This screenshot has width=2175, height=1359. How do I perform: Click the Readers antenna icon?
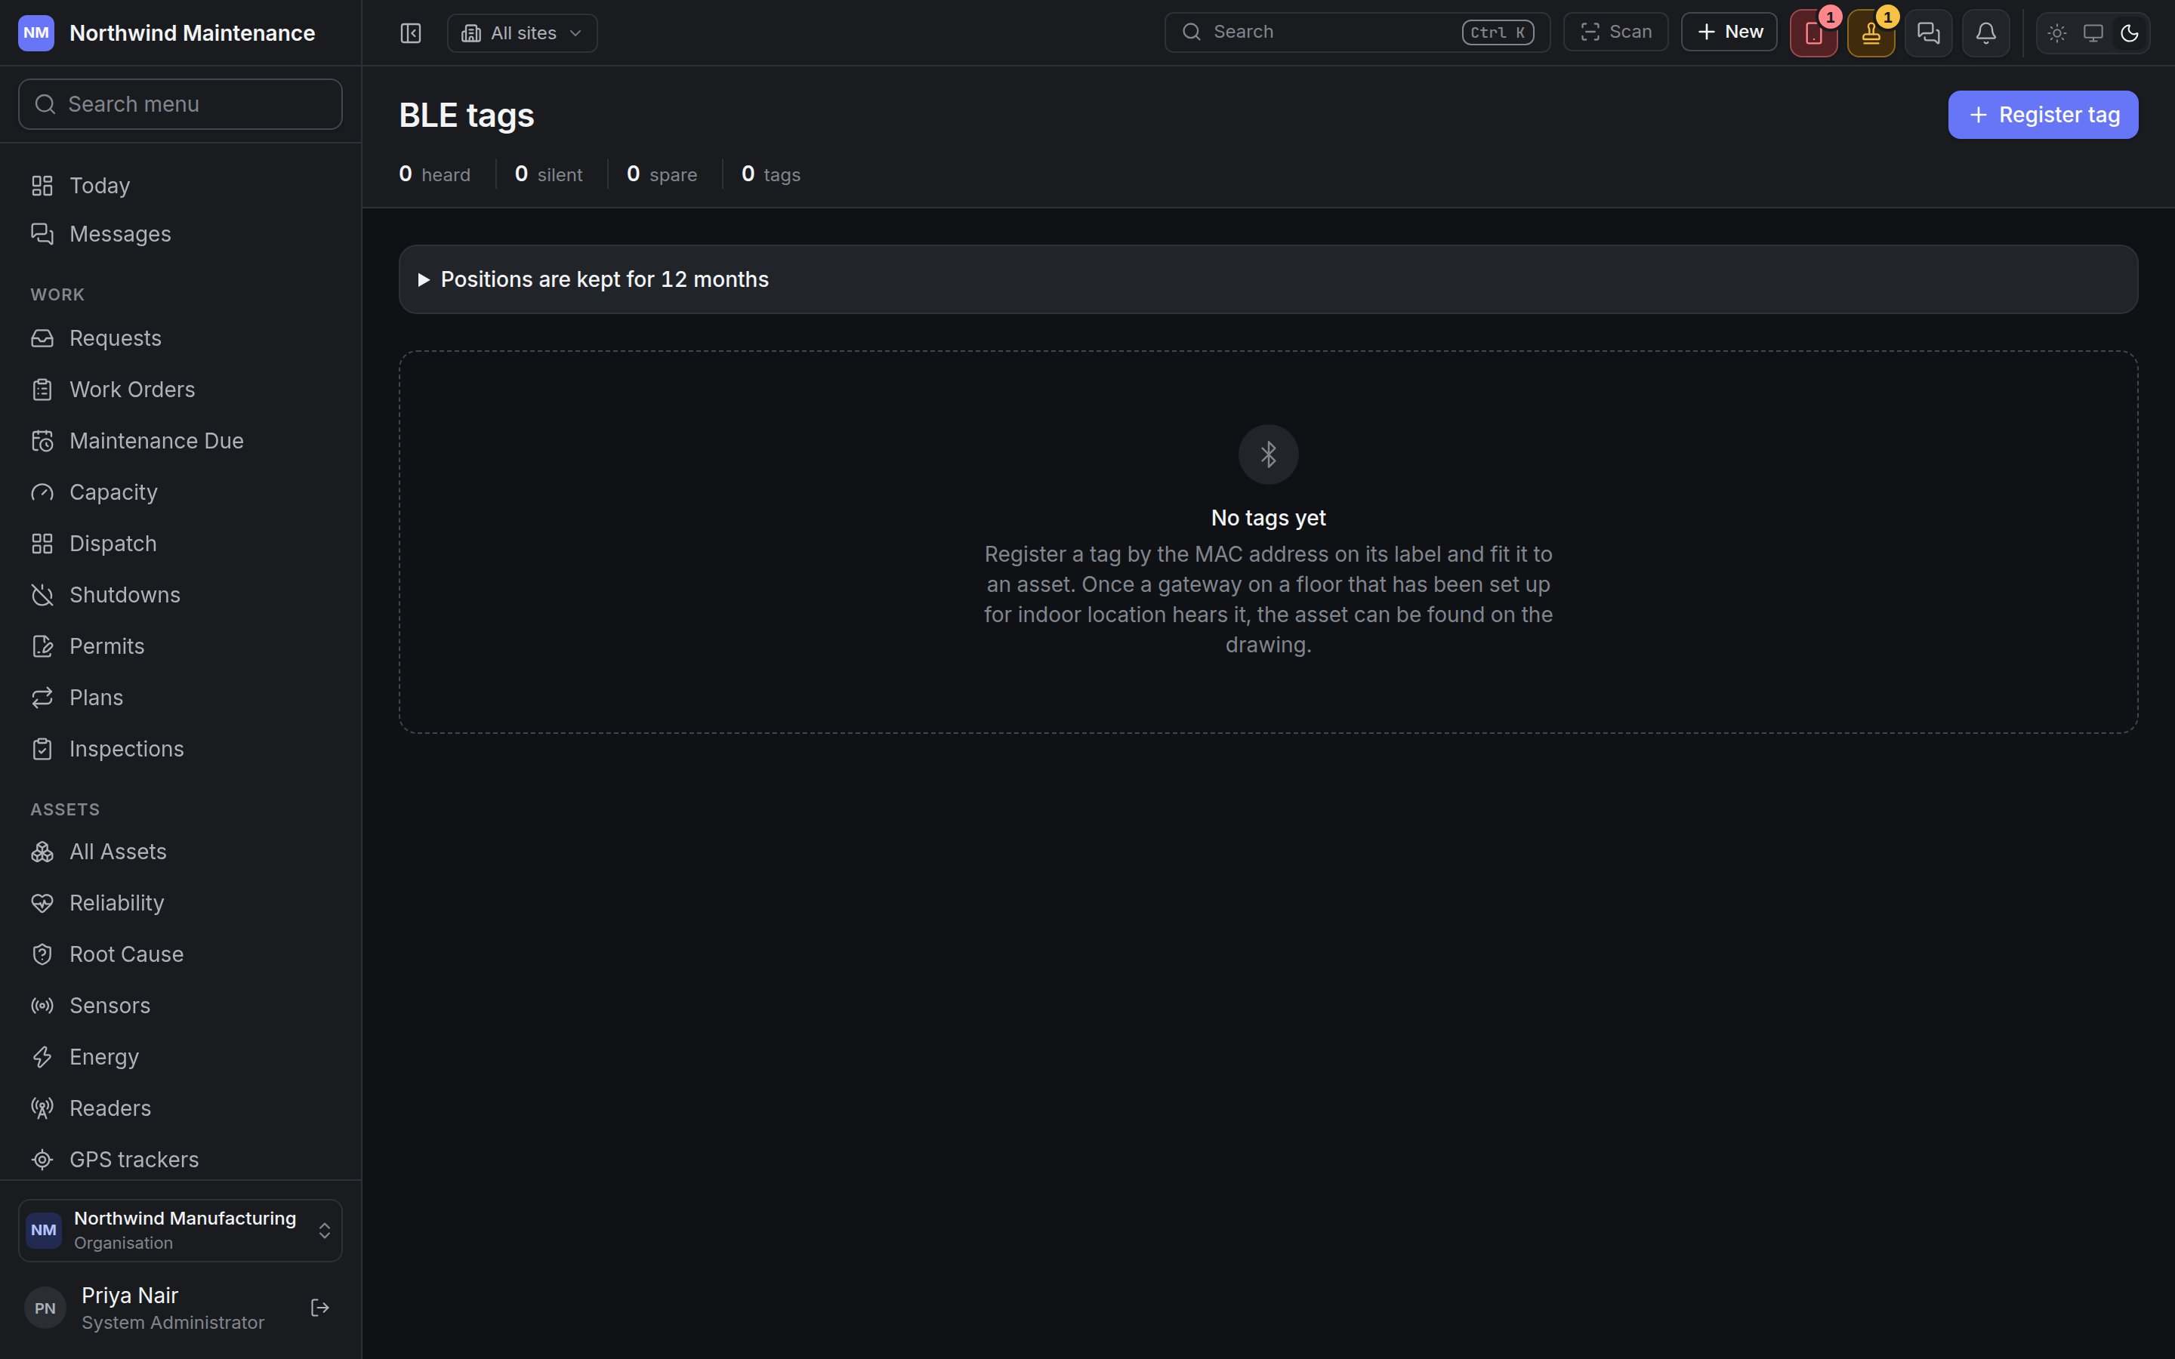[x=42, y=1108]
